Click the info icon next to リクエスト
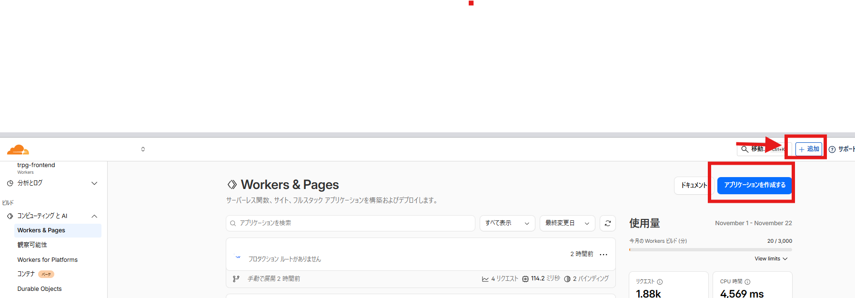The image size is (855, 298). tap(660, 282)
